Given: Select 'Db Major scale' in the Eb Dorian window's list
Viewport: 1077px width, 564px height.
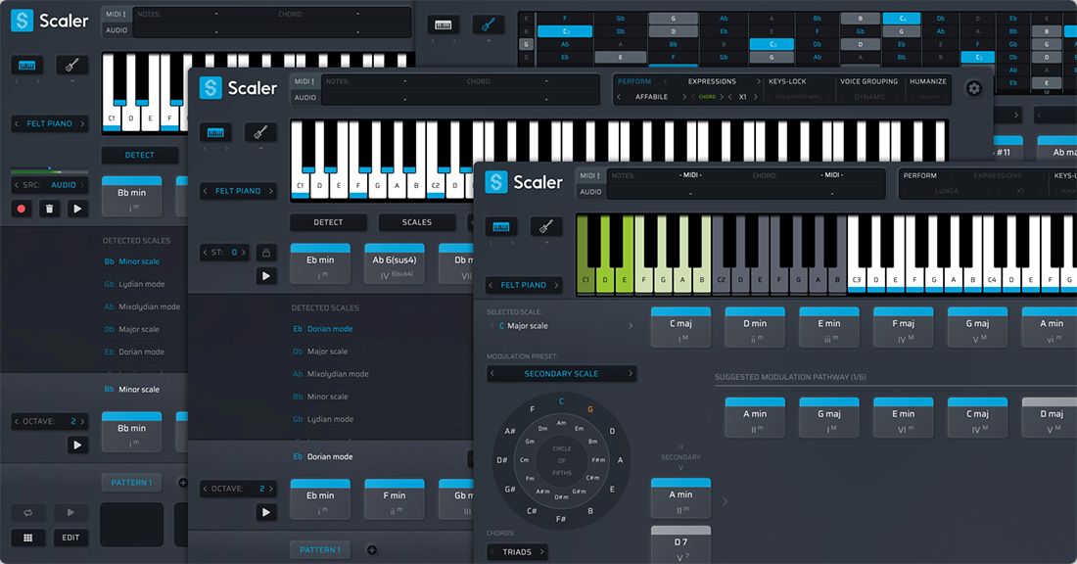Looking at the screenshot, I should click(320, 352).
